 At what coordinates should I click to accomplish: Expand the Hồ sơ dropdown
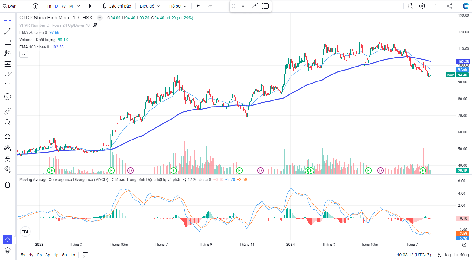pos(178,6)
